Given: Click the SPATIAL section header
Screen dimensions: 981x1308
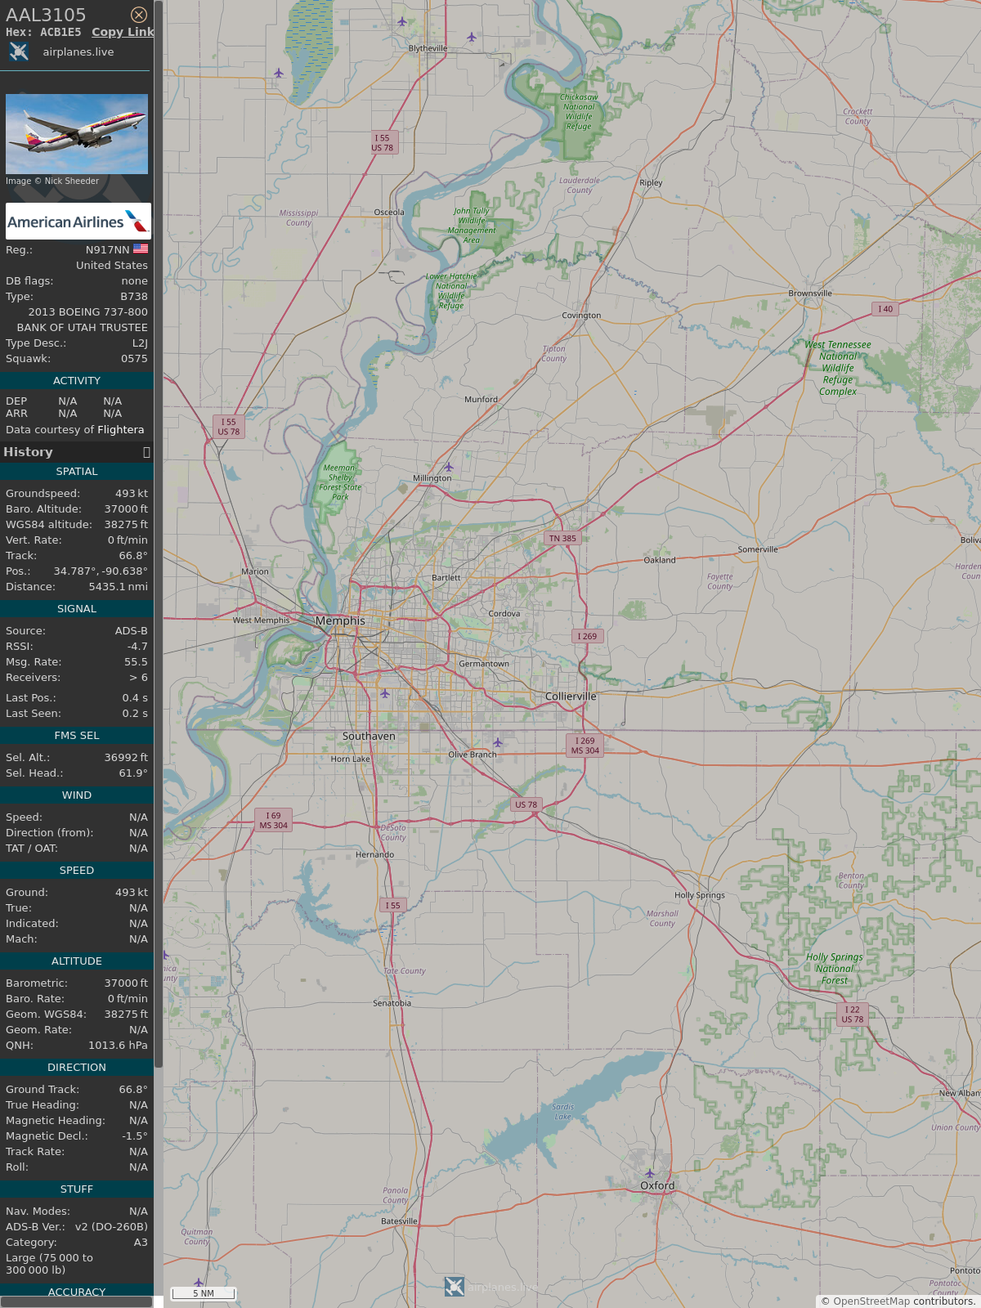Looking at the screenshot, I should tap(77, 472).
